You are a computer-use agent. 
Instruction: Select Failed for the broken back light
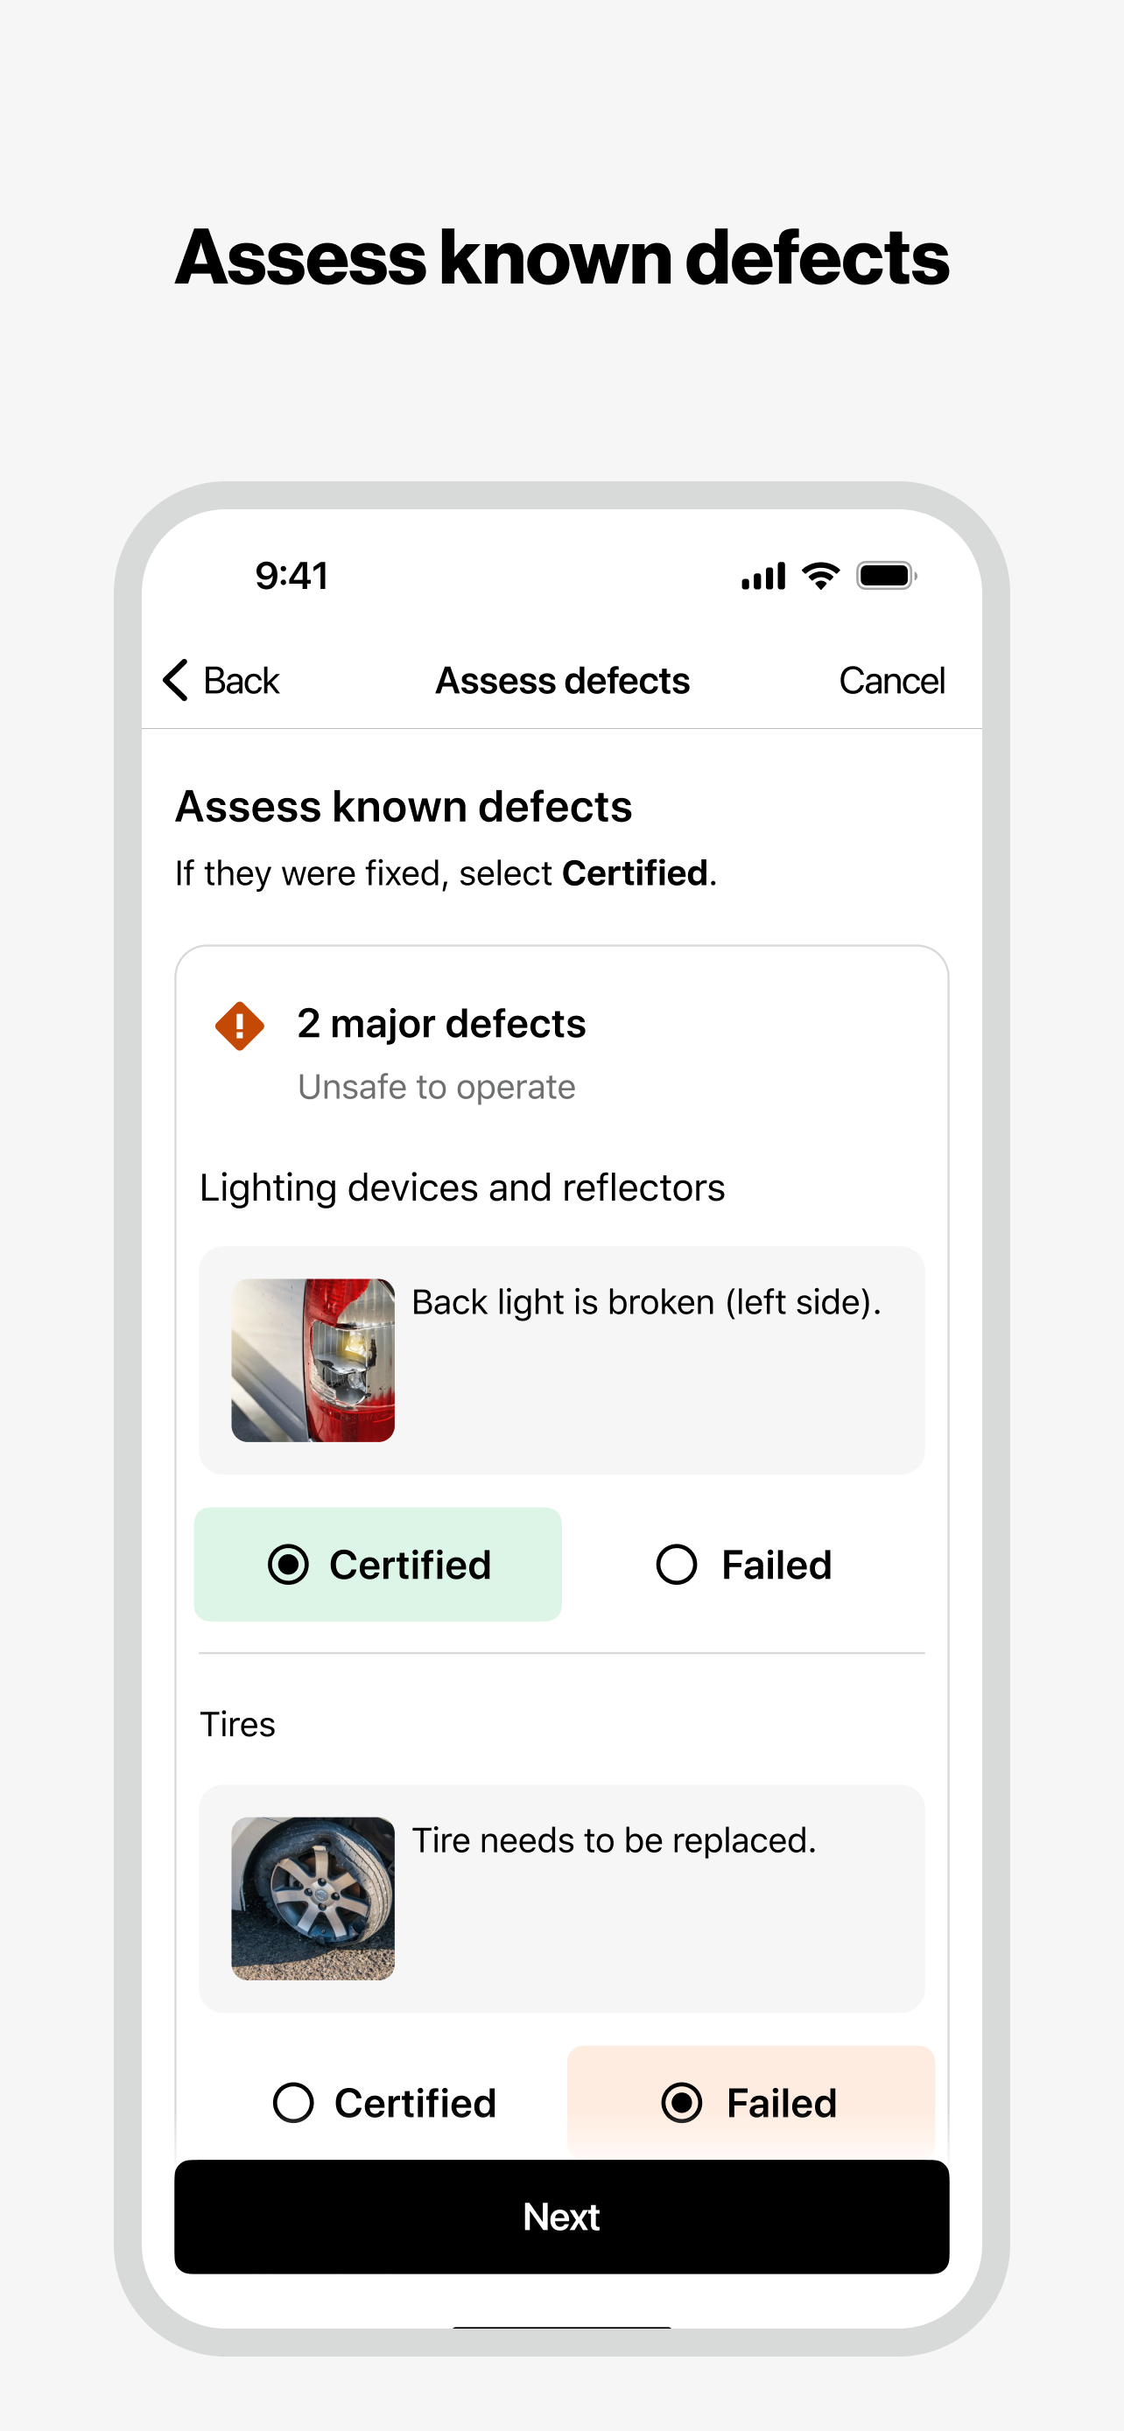745,1565
